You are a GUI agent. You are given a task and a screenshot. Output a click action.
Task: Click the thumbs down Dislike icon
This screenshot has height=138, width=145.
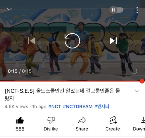click(51, 120)
